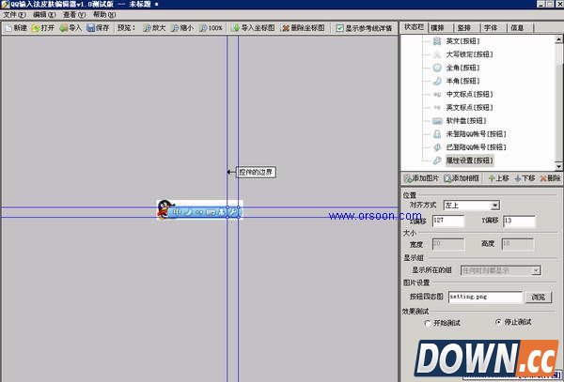Click the wrench button on preview bar
Viewport: 564px width, 382px height.
(233, 212)
